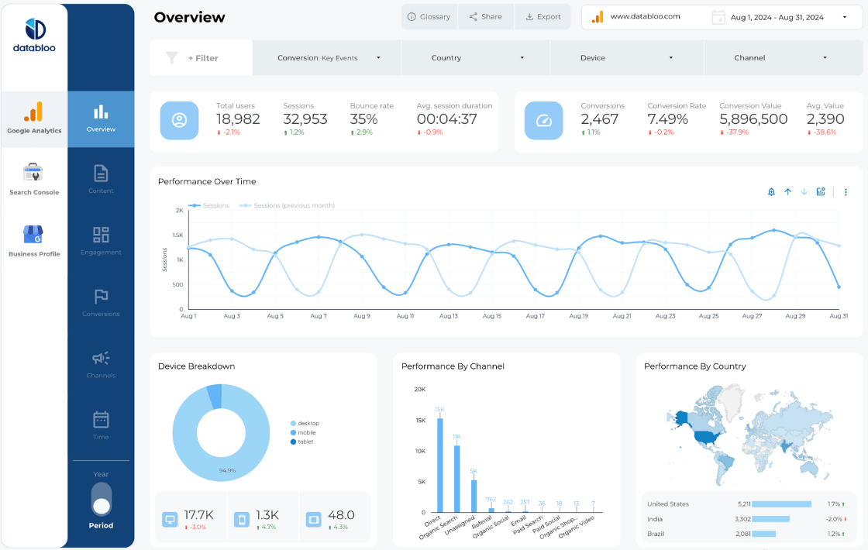868x550 pixels.
Task: Click the drill up arrow icon
Action: (x=787, y=192)
